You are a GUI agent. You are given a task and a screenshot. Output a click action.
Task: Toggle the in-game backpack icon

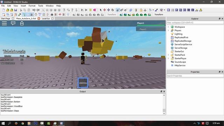pos(22,23)
